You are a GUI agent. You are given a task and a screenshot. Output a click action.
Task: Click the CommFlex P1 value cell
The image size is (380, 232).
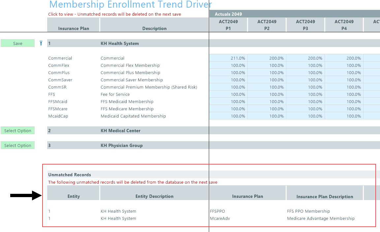228,65
